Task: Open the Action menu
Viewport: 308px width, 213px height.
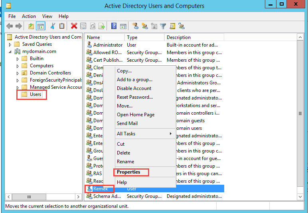Action: [x=29, y=16]
